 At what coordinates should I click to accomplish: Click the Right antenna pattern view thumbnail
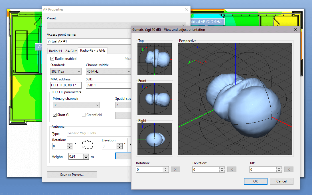155,139
